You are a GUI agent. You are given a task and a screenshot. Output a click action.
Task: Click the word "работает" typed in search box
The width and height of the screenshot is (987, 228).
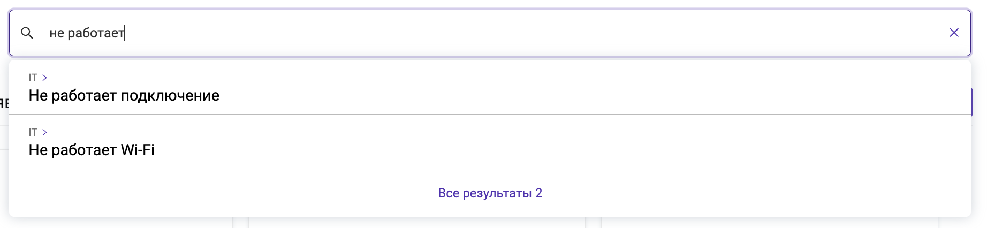pyautogui.click(x=96, y=33)
